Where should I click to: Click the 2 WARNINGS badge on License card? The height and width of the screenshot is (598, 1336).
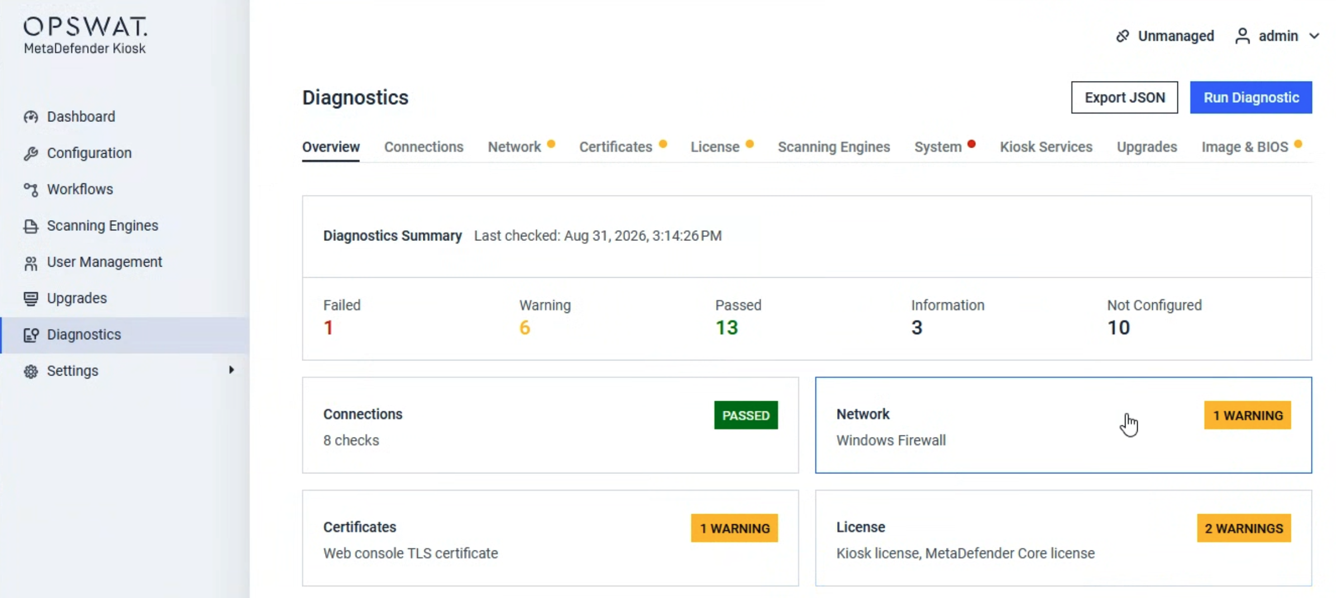coord(1244,528)
